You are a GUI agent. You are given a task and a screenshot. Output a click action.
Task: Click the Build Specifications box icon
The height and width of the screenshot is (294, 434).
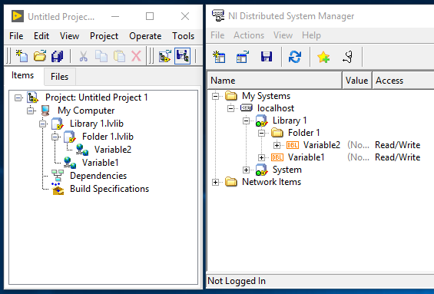pyautogui.click(x=58, y=189)
